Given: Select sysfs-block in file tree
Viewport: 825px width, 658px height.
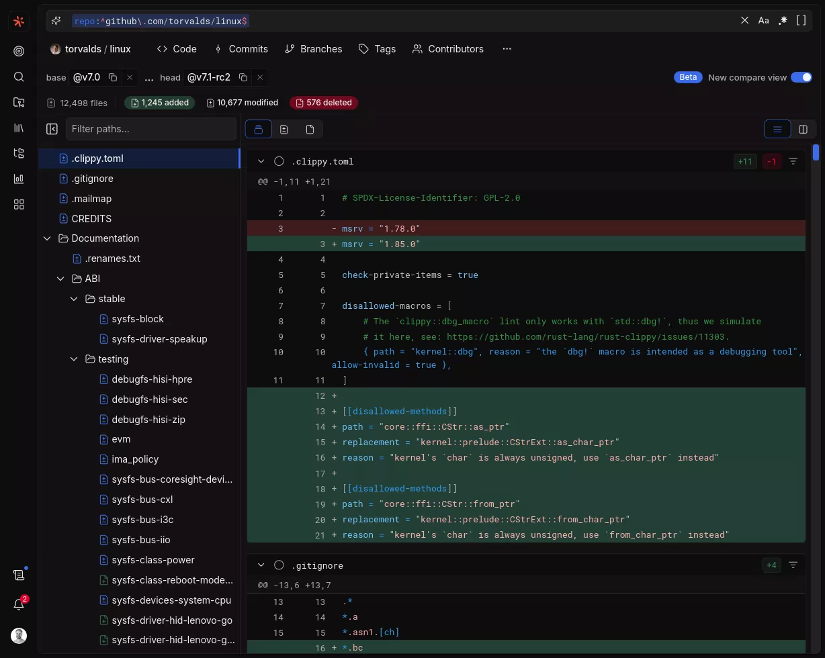Looking at the screenshot, I should [x=139, y=319].
